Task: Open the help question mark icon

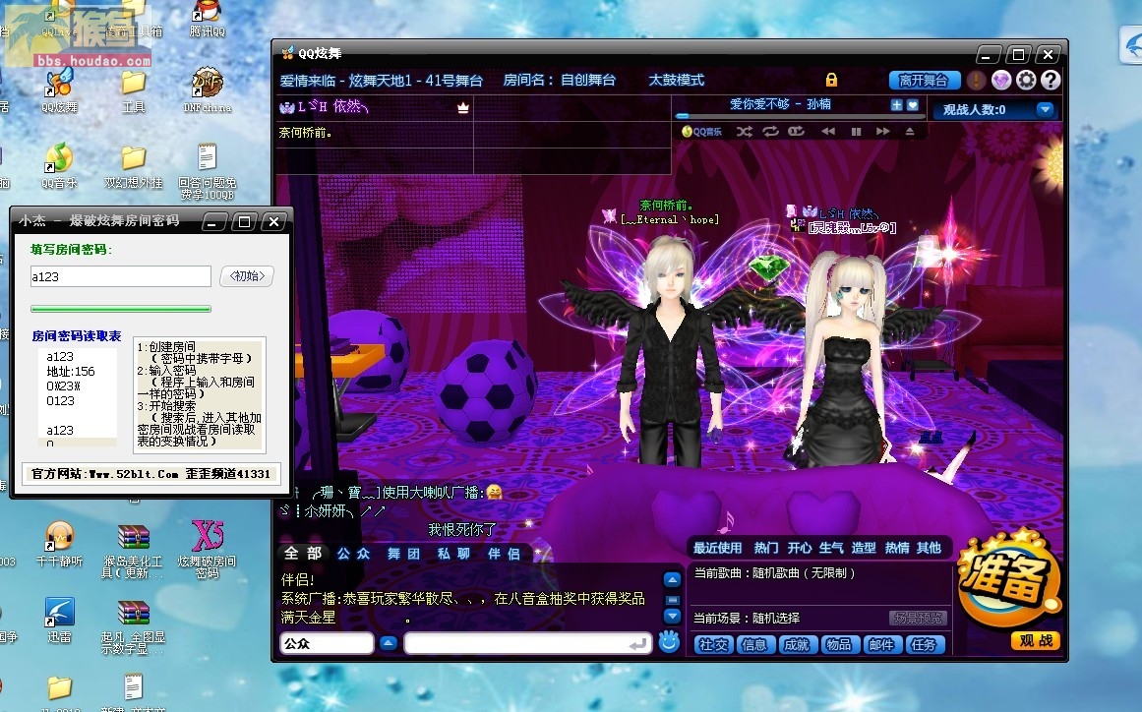Action: pyautogui.click(x=1051, y=80)
